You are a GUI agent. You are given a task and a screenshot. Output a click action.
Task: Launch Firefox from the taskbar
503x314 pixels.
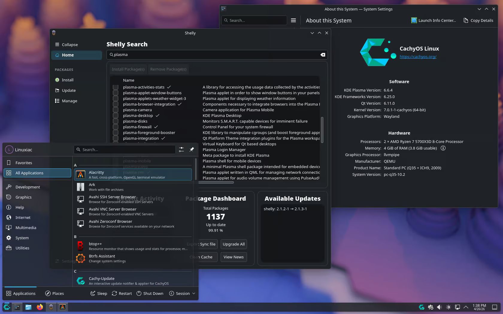tap(40, 307)
